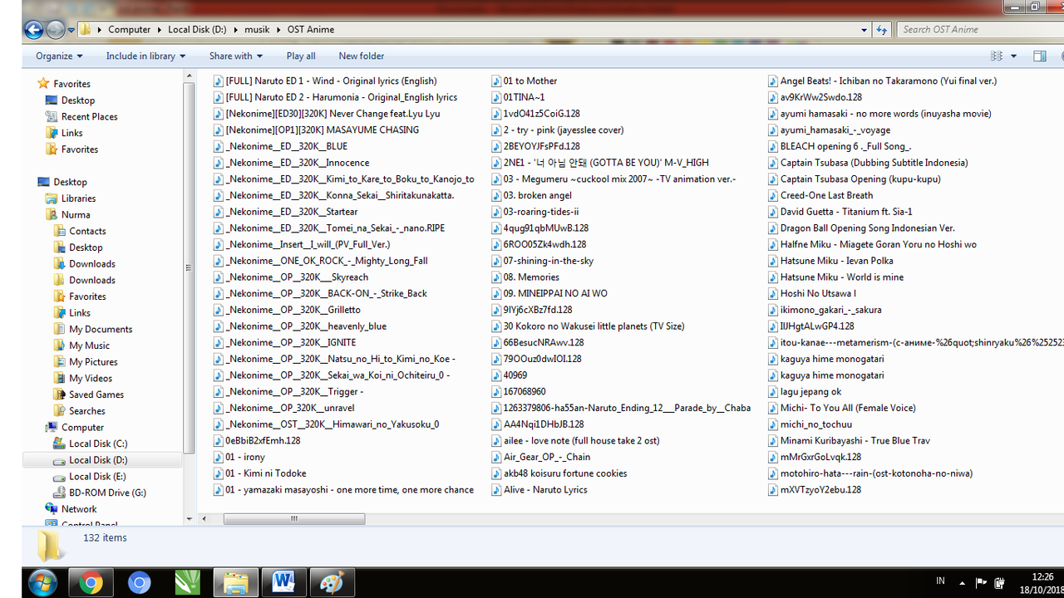Click the New folder button
Image resolution: width=1064 pixels, height=598 pixels.
[x=362, y=56]
